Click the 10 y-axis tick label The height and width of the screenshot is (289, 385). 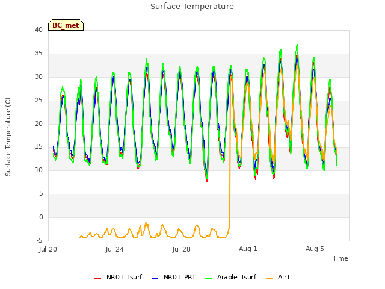coord(38,170)
